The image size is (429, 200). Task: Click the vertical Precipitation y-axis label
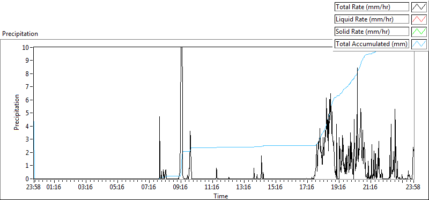[17, 112]
